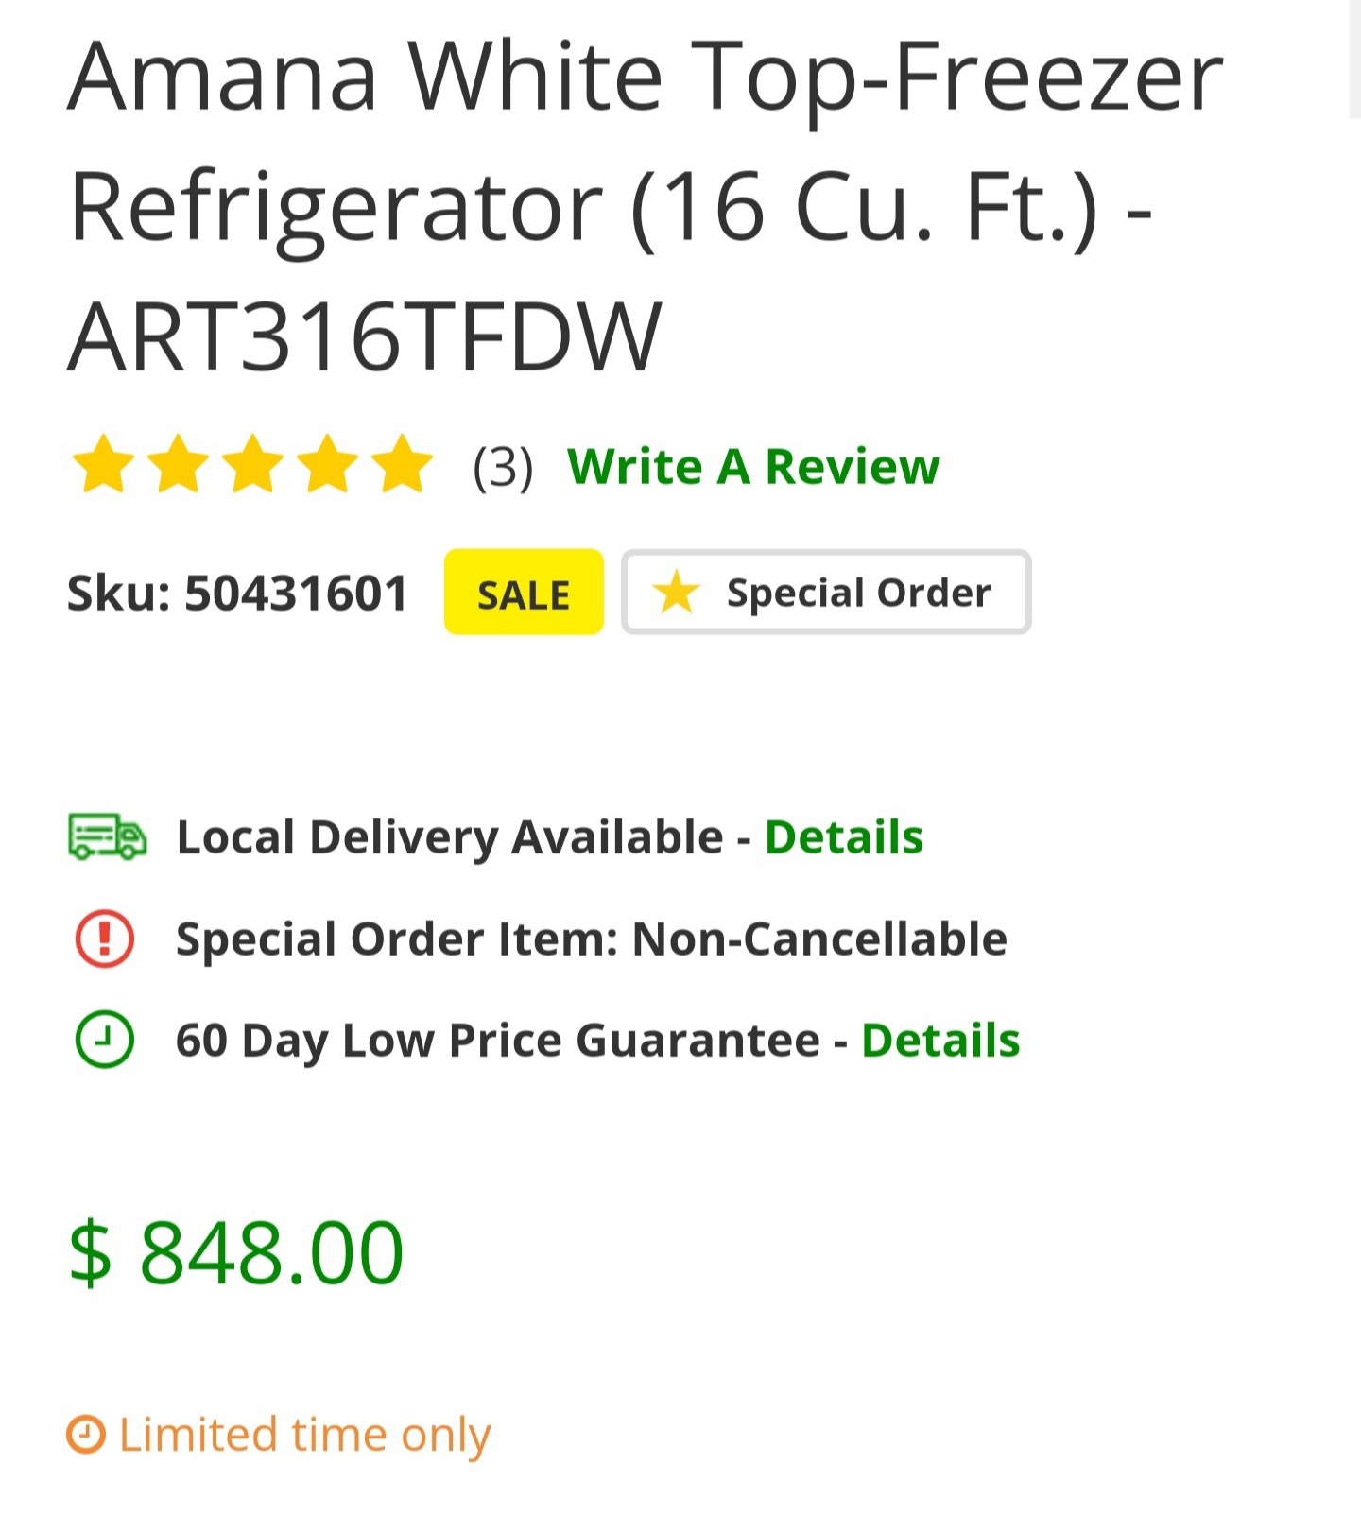Click the delivery truck icon

point(107,836)
